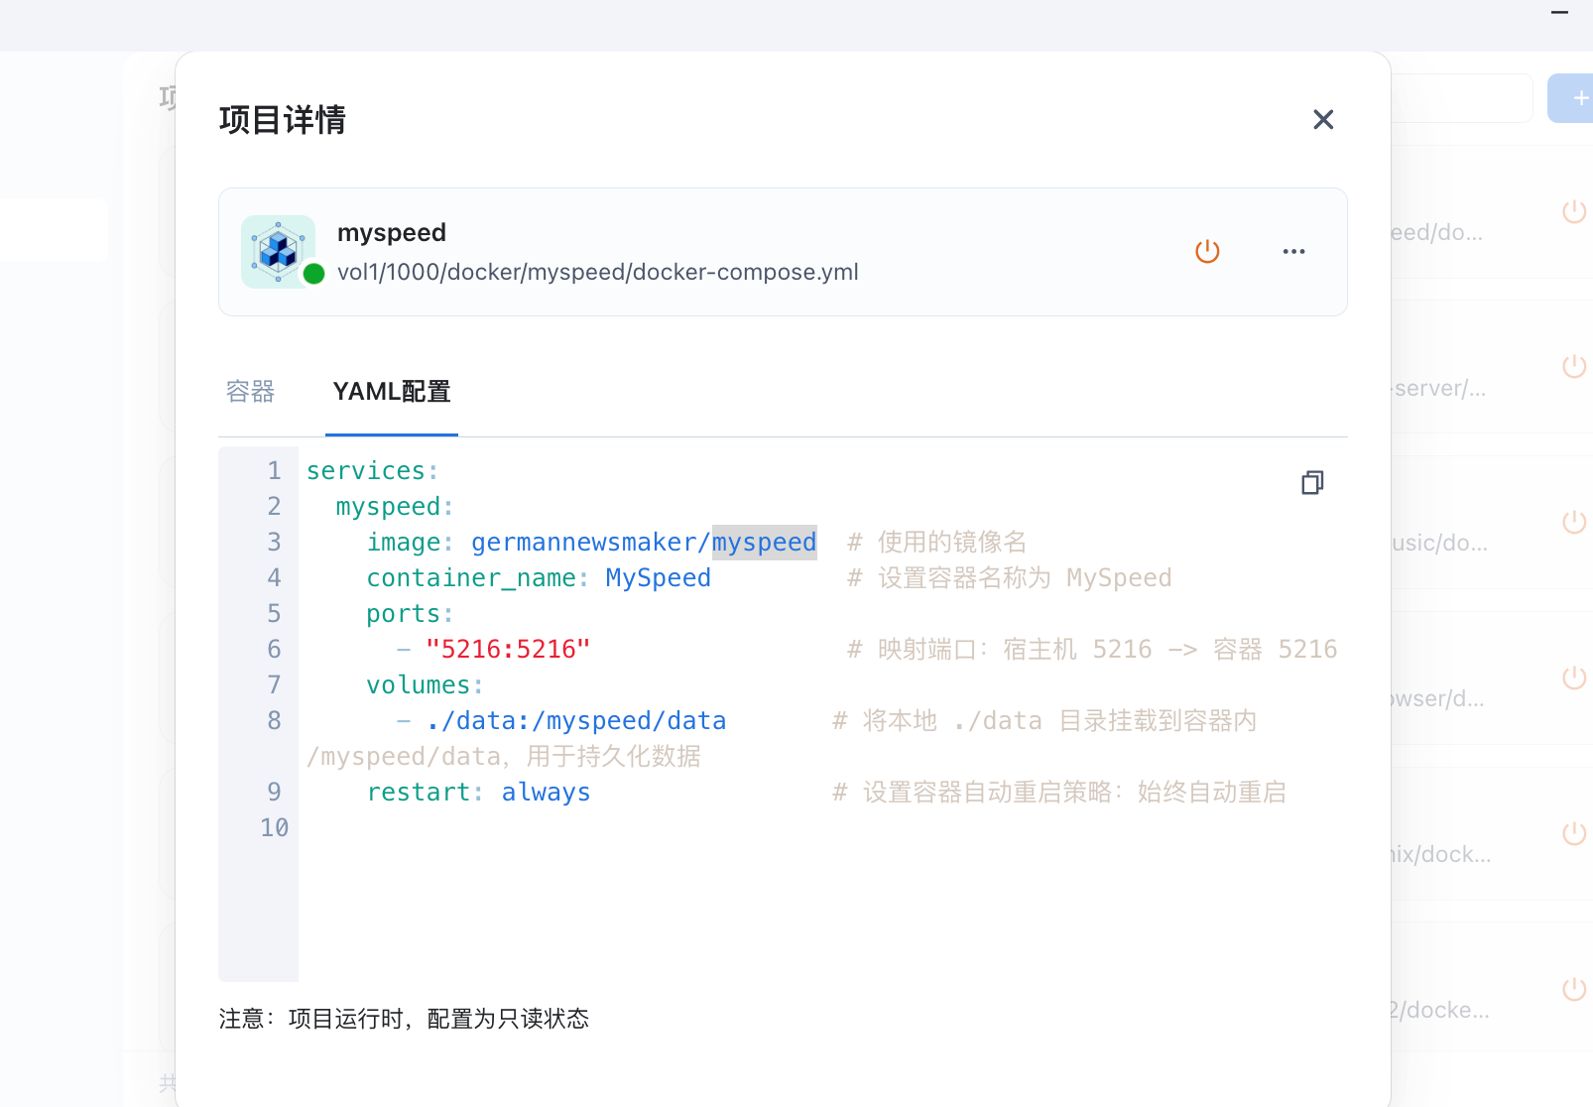The image size is (1593, 1107).
Task: Click power icon beside 'ix/dock...' row
Action: coord(1573,834)
